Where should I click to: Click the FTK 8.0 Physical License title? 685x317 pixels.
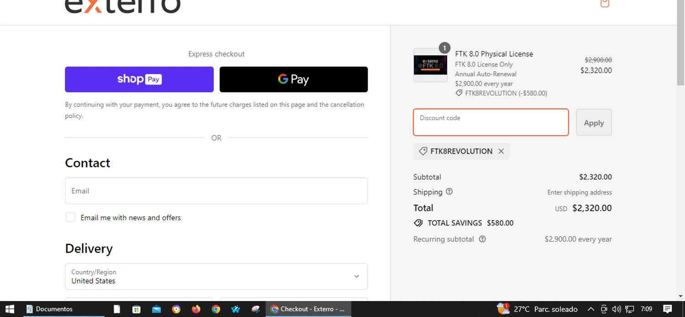point(494,54)
